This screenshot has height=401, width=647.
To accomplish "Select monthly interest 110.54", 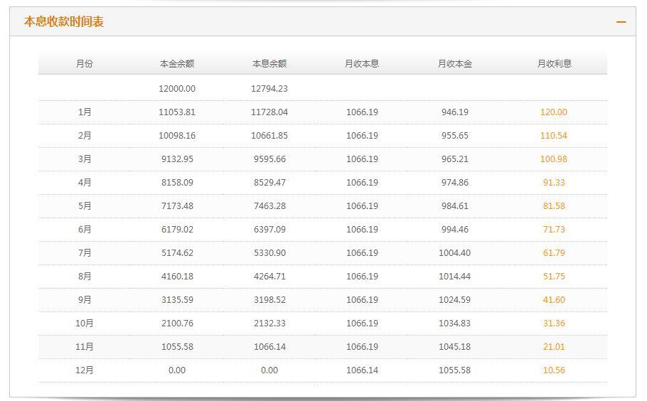I will [554, 136].
